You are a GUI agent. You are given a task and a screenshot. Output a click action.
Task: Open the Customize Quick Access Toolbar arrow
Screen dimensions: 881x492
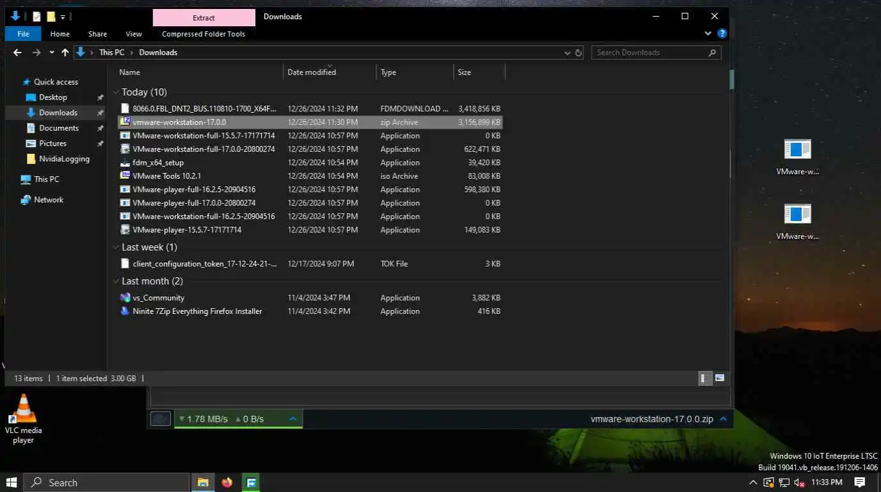pos(63,17)
